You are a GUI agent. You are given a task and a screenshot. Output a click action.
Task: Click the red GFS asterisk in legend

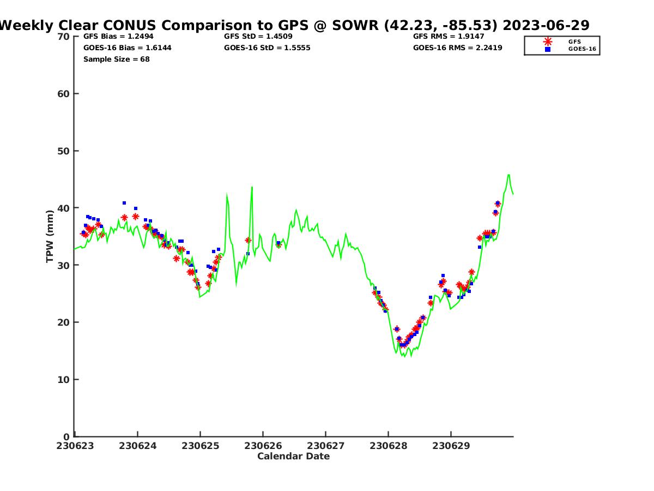548,41
